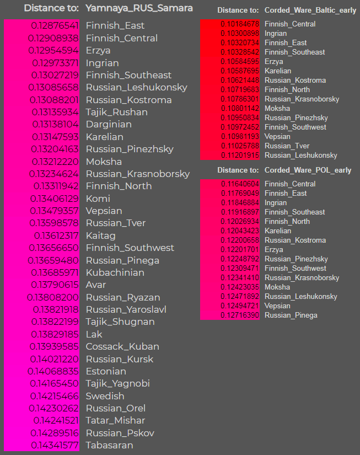Click the Corded_Ware_Baltic_early header

point(310,10)
